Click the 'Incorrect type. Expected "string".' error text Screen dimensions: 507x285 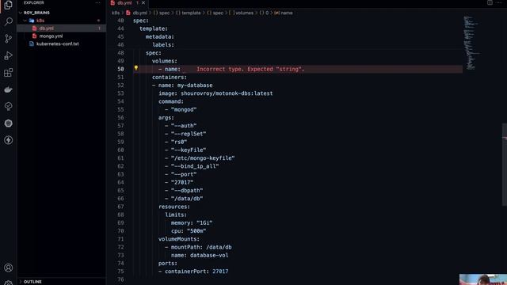pyautogui.click(x=250, y=69)
